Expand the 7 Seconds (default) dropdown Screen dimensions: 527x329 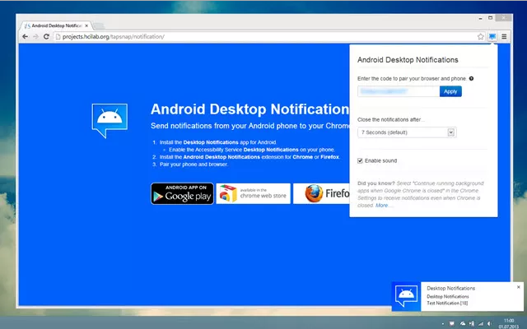point(407,132)
